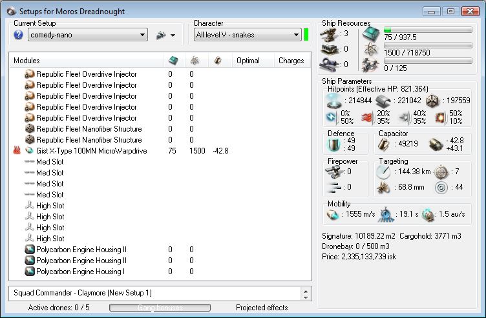Click the calibration rig icon in Ship Resources

(329, 65)
